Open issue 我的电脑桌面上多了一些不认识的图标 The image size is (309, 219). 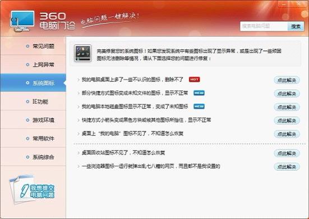(132, 80)
